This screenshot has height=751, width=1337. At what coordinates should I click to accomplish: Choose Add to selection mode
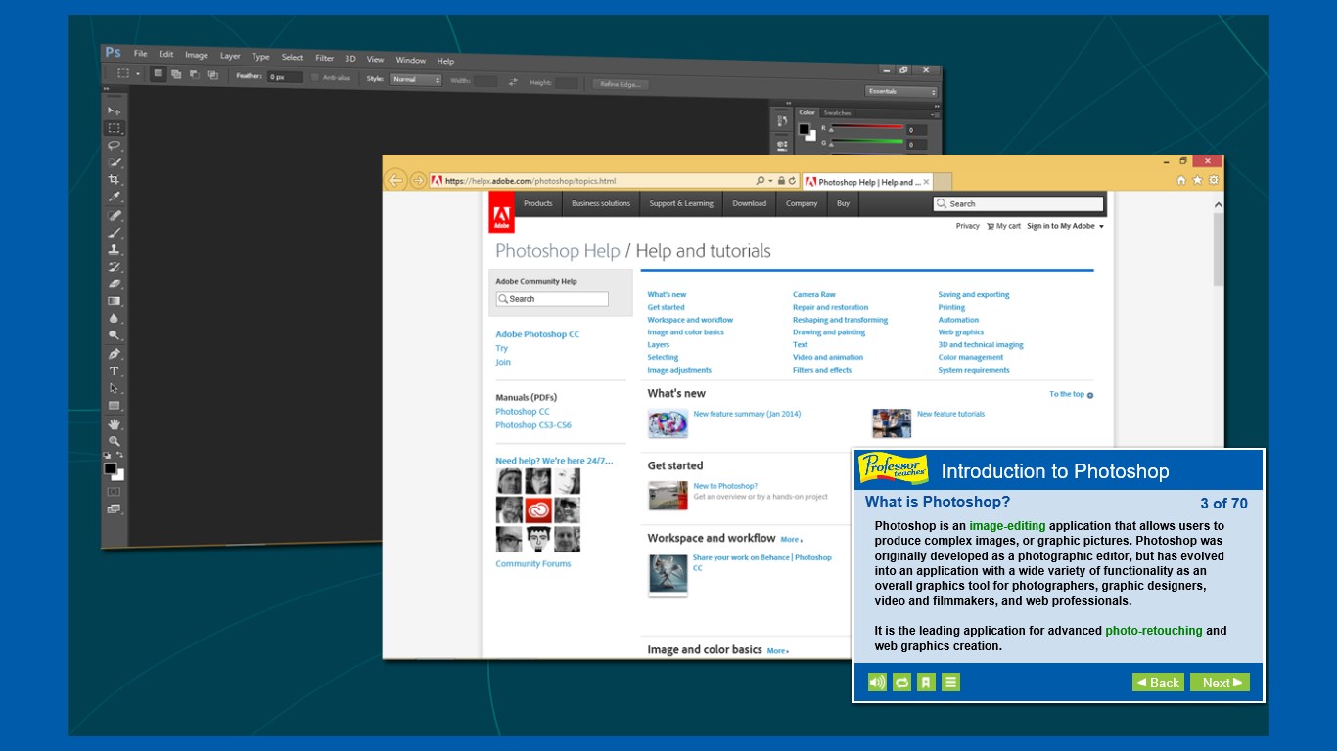[176, 74]
